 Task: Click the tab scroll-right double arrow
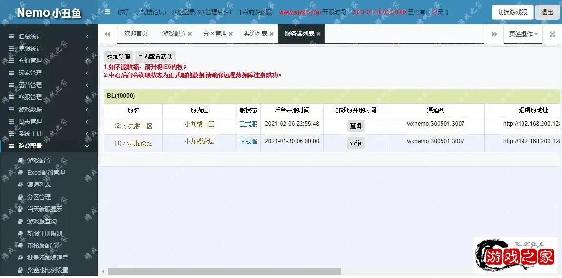[494, 34]
